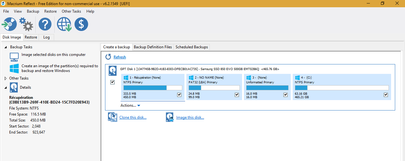Toggle the Récupération partition checkbox
405x161 pixels.
179,95
